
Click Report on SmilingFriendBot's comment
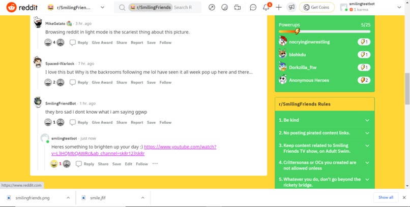coord(137,122)
